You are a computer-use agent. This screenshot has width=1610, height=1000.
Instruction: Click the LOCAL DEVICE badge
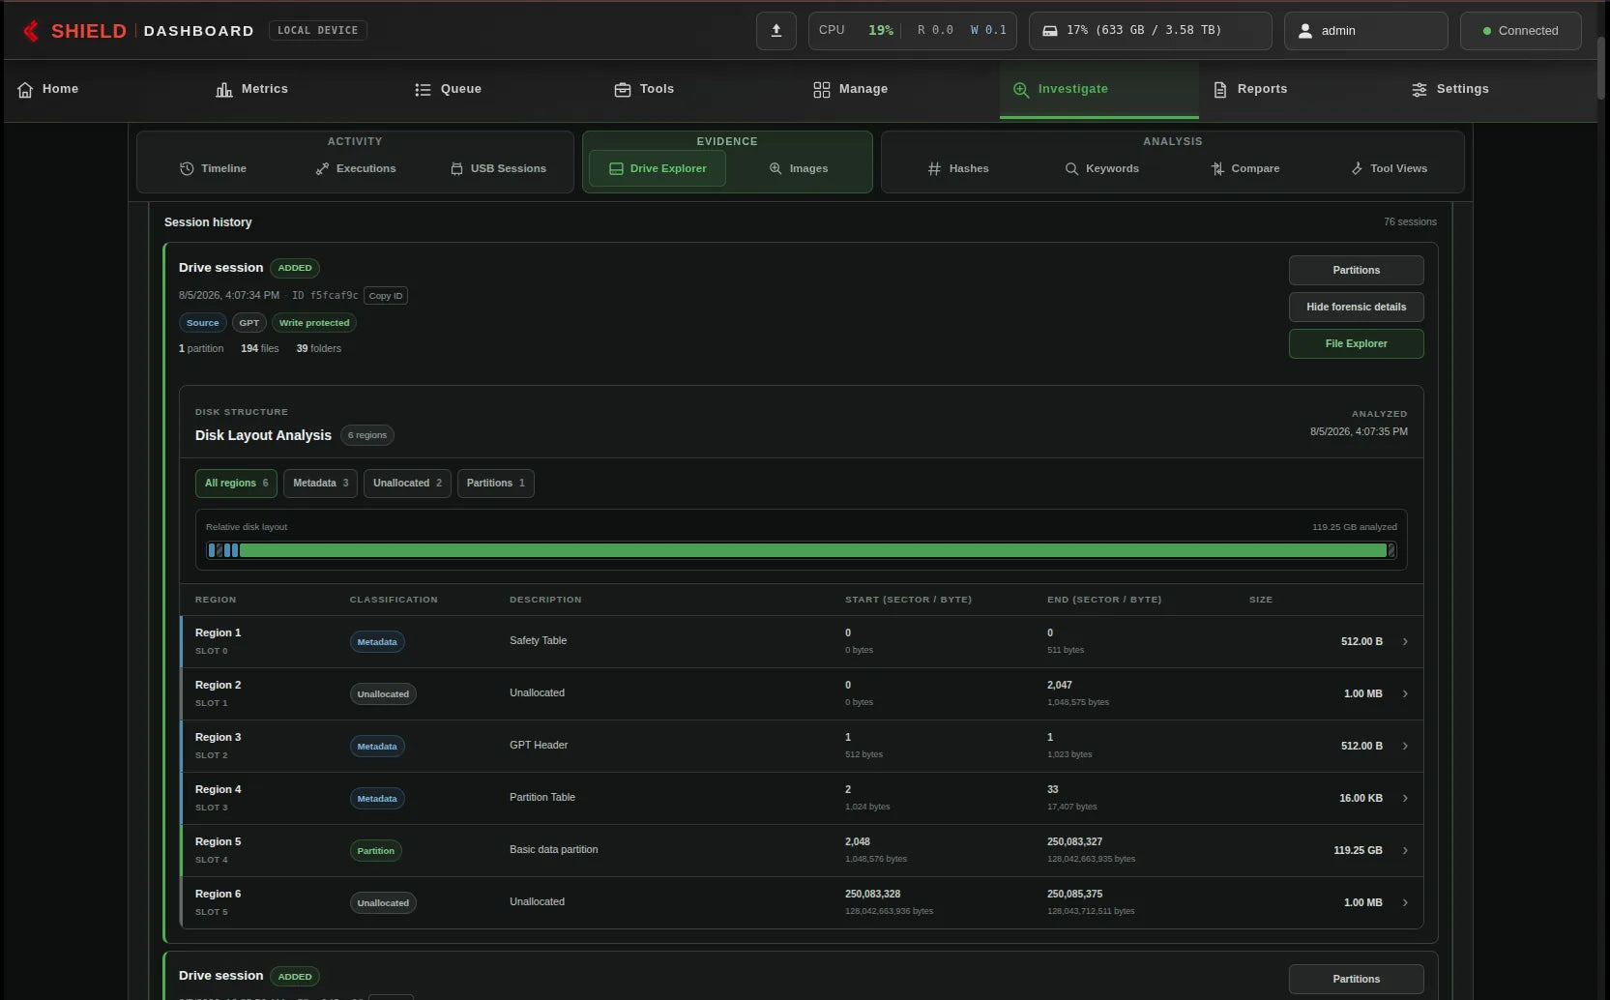[317, 31]
